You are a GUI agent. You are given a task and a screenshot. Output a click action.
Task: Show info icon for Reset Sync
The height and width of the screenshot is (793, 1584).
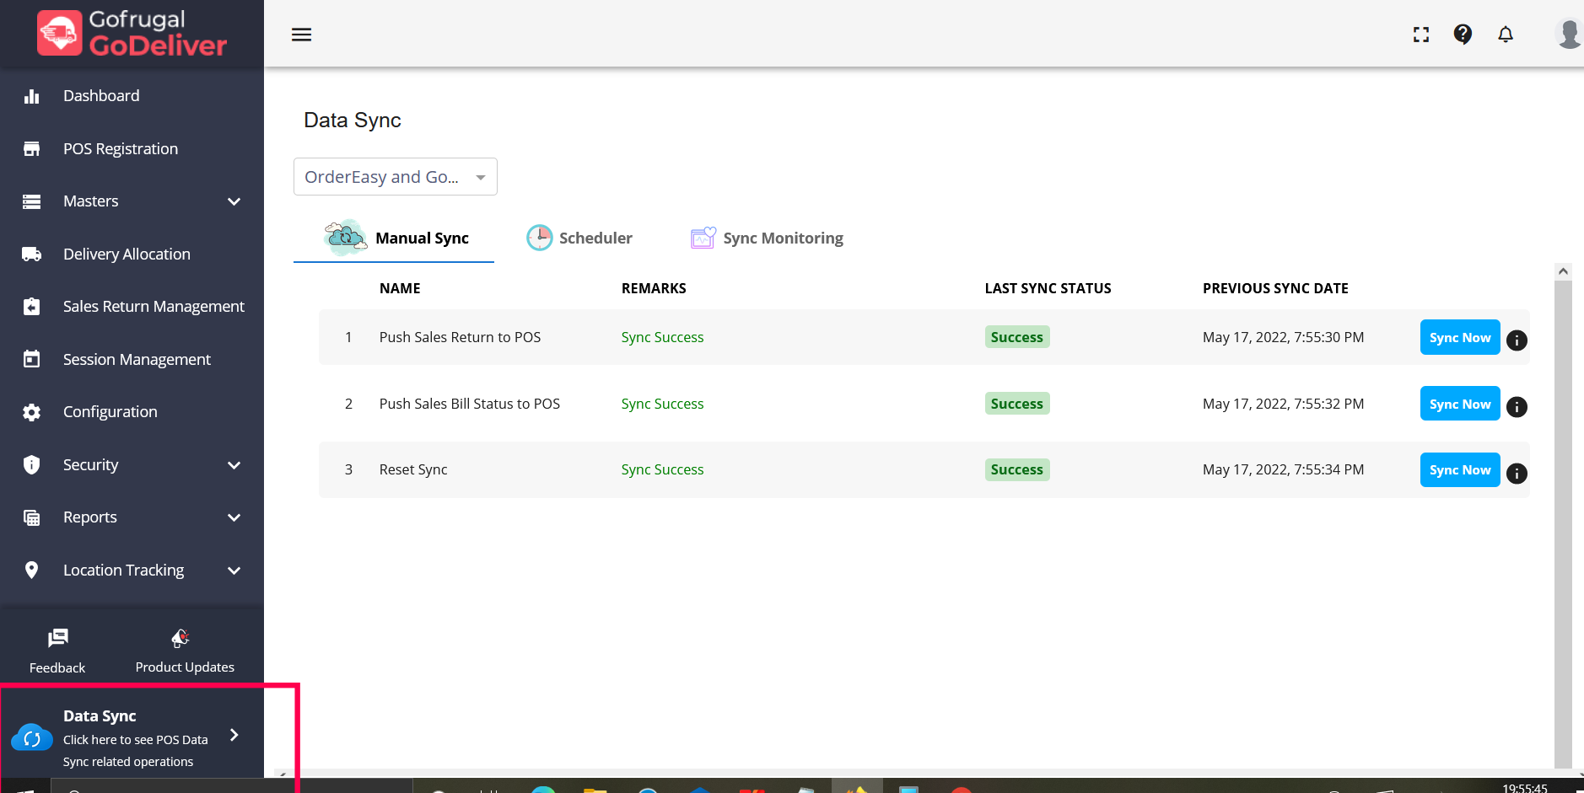pos(1517,474)
